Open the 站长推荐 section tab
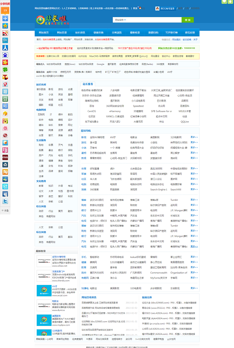Screen dimensions: 234x348 tap(88, 84)
